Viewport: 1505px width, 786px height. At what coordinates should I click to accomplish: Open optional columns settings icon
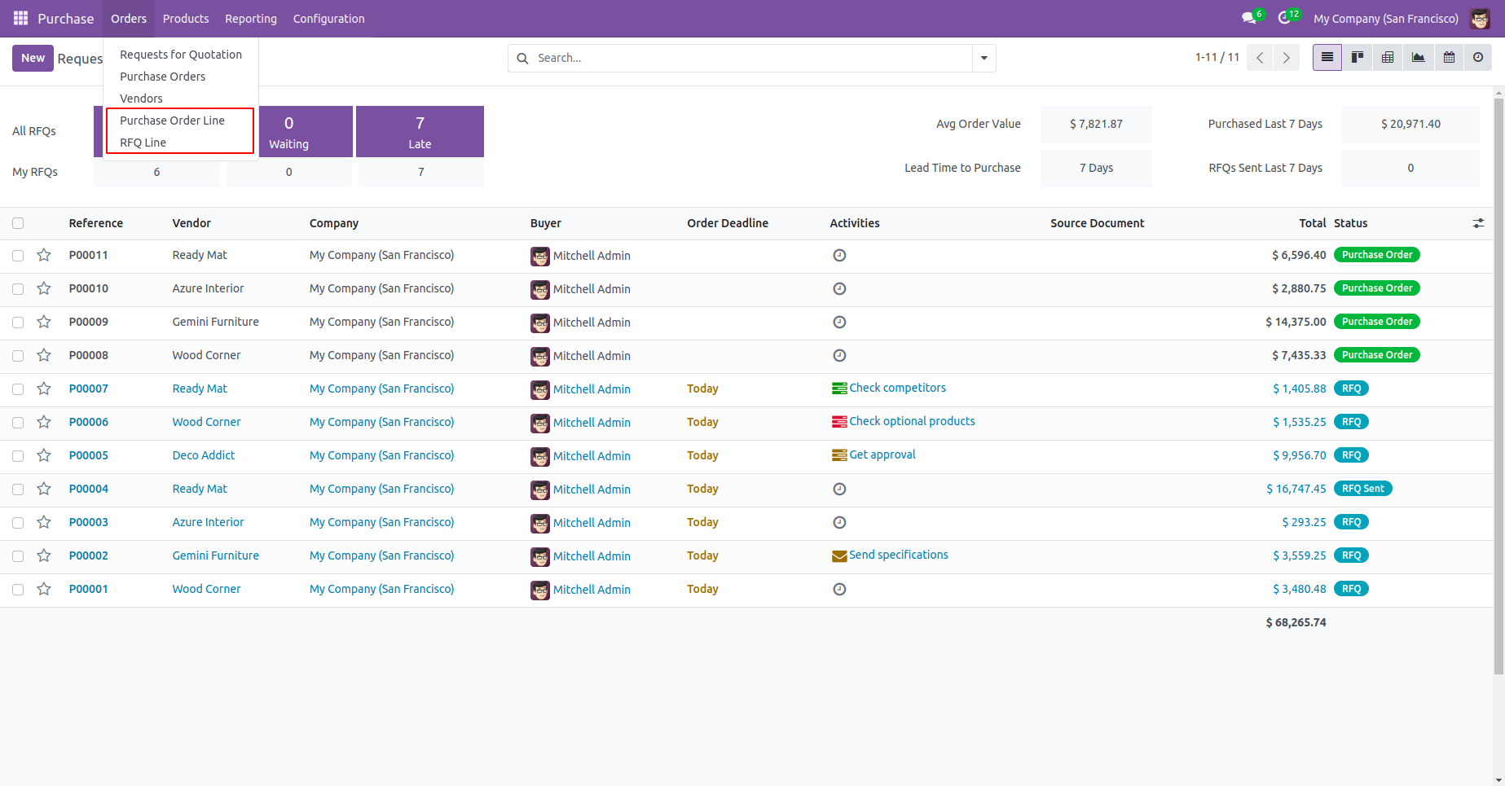(x=1478, y=223)
